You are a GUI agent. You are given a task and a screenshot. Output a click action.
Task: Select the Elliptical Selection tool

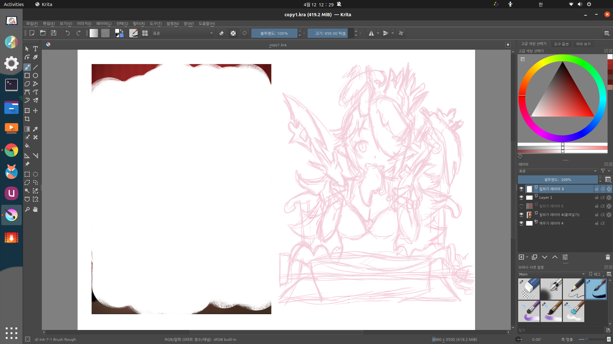(35, 174)
